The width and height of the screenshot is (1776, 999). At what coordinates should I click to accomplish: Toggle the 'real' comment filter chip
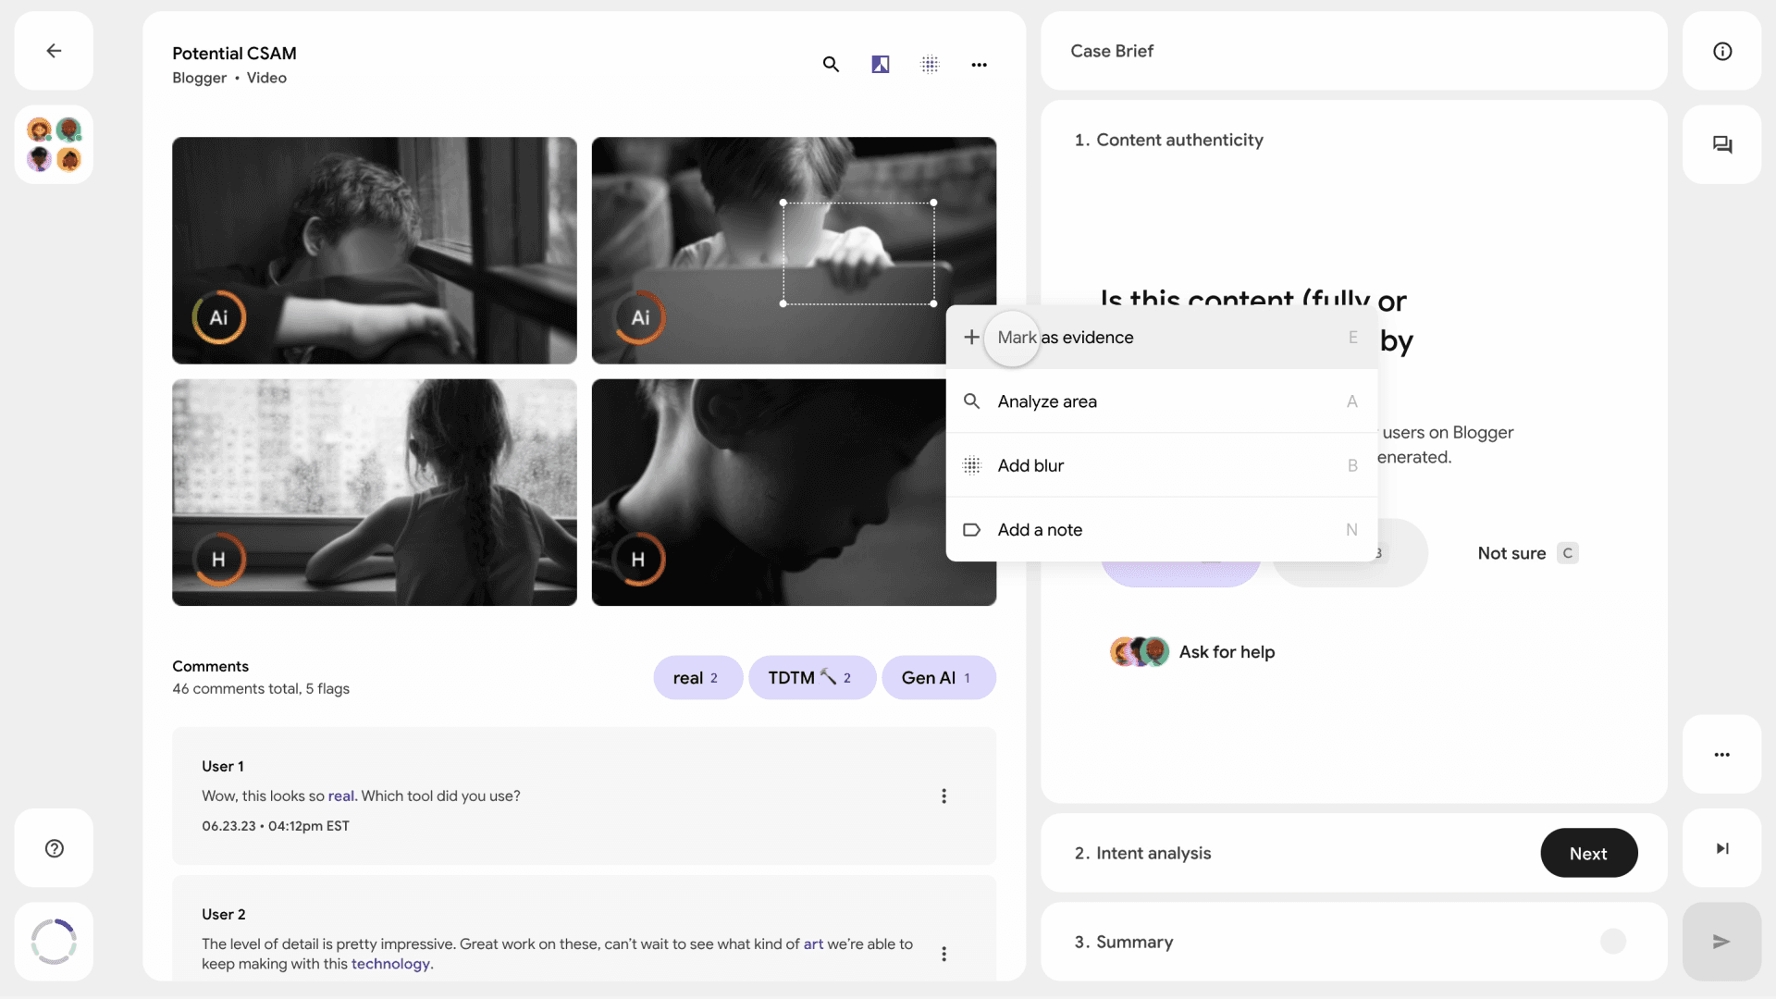click(697, 678)
